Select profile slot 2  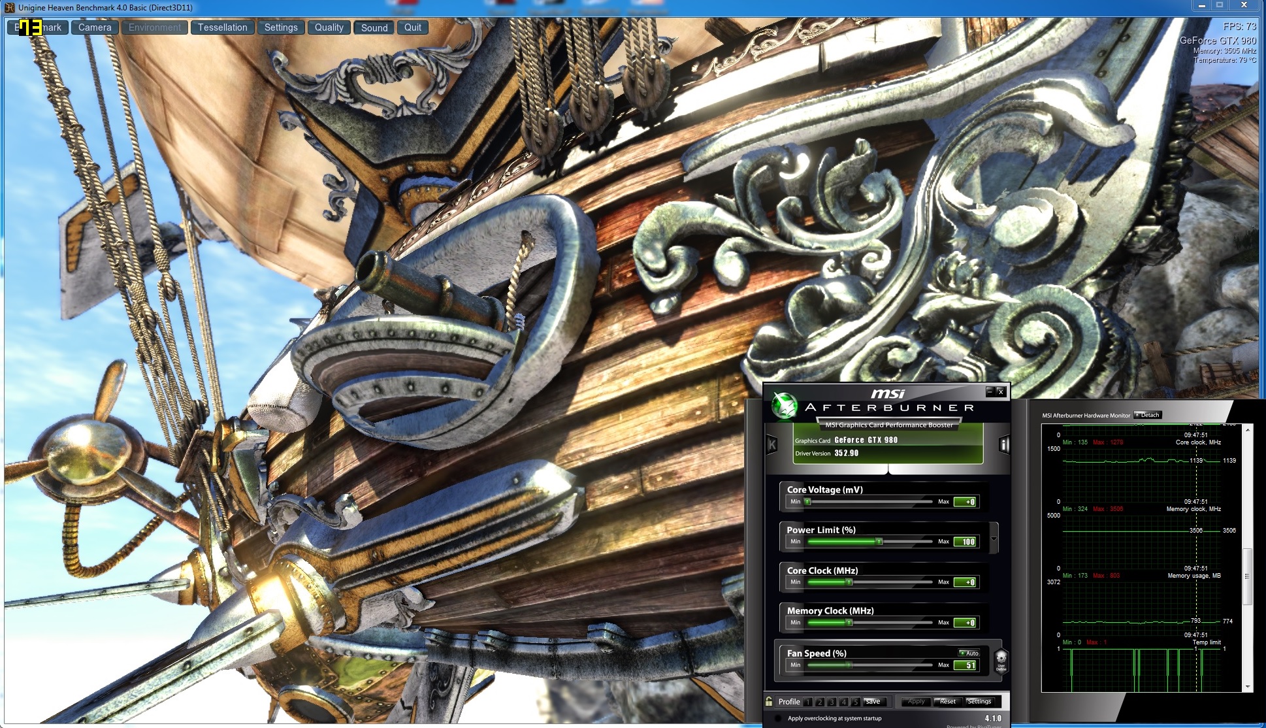coord(820,702)
